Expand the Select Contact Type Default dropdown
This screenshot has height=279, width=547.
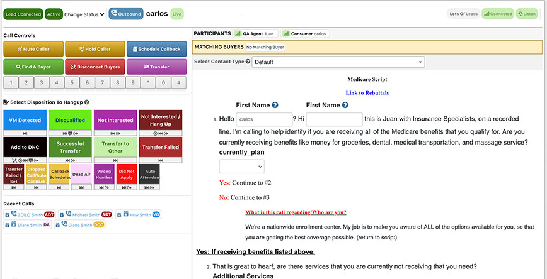pyautogui.click(x=338, y=62)
